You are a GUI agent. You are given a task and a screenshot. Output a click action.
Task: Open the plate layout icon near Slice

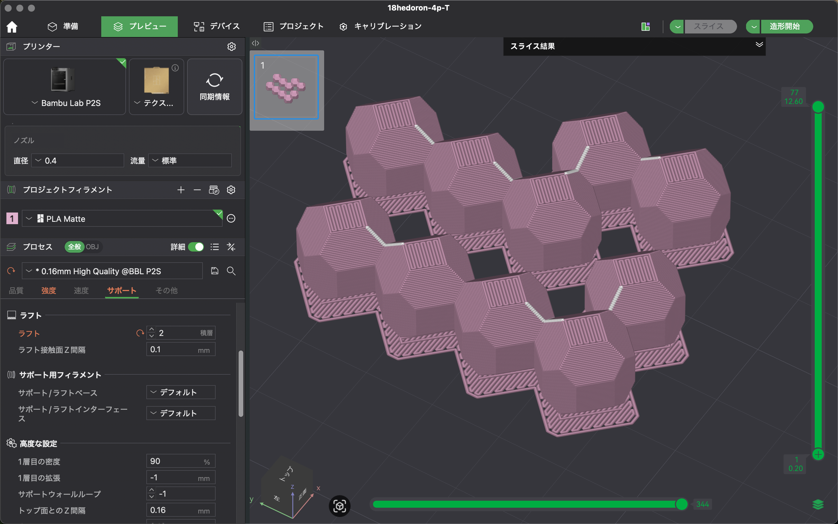tap(645, 27)
